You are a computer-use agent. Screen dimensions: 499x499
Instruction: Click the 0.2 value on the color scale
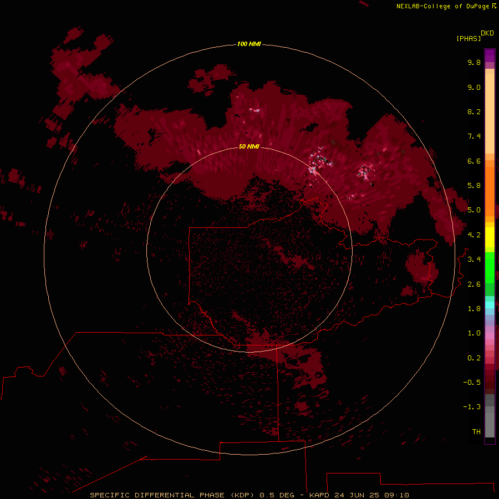tap(474, 358)
